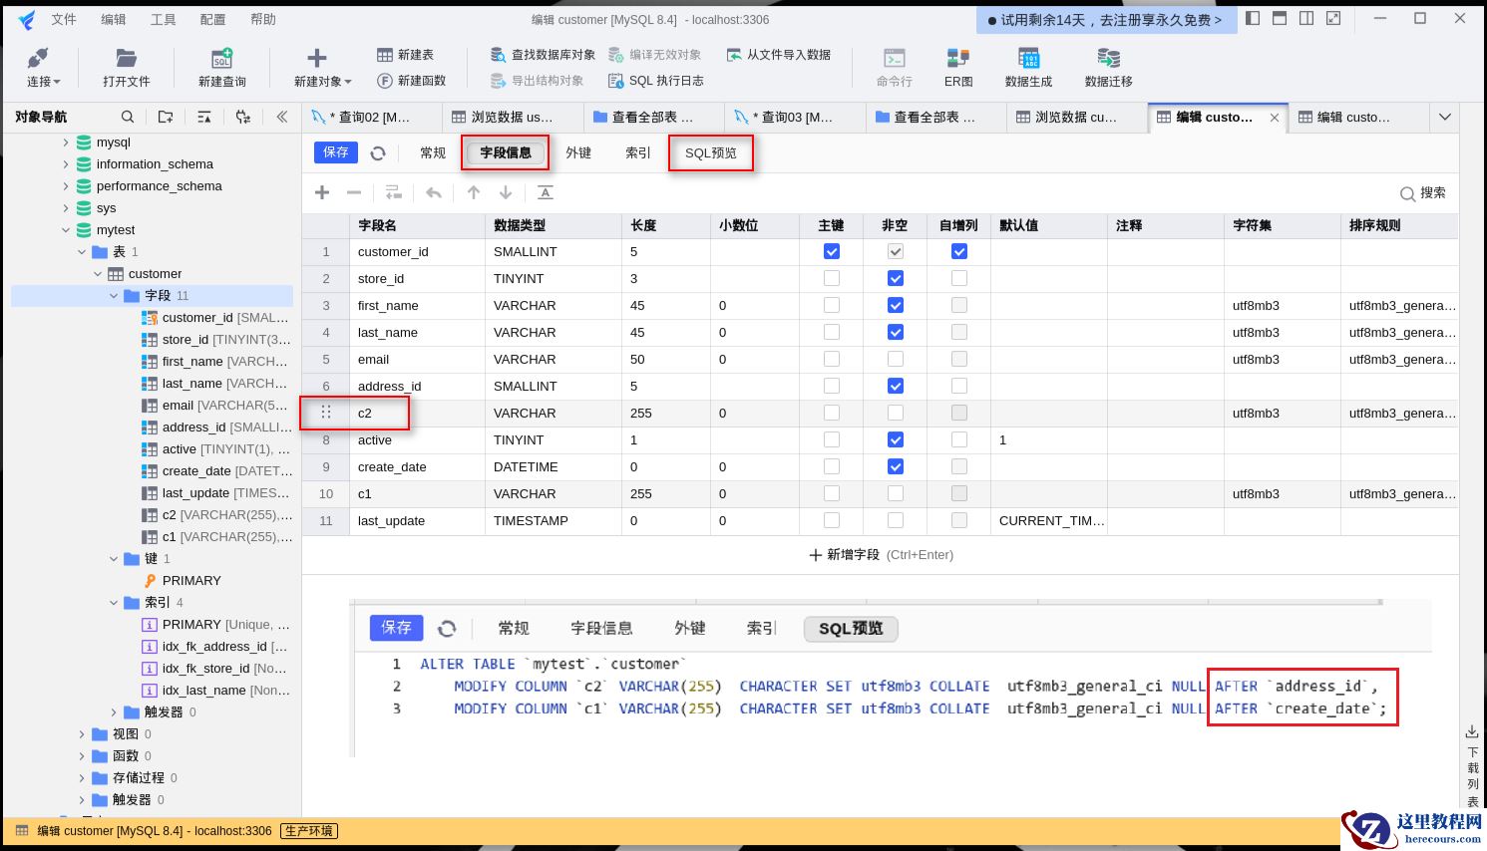Screen dimensions: 1487x851
Task: Toggle 非空 checkbox for email field
Action: tap(895, 359)
